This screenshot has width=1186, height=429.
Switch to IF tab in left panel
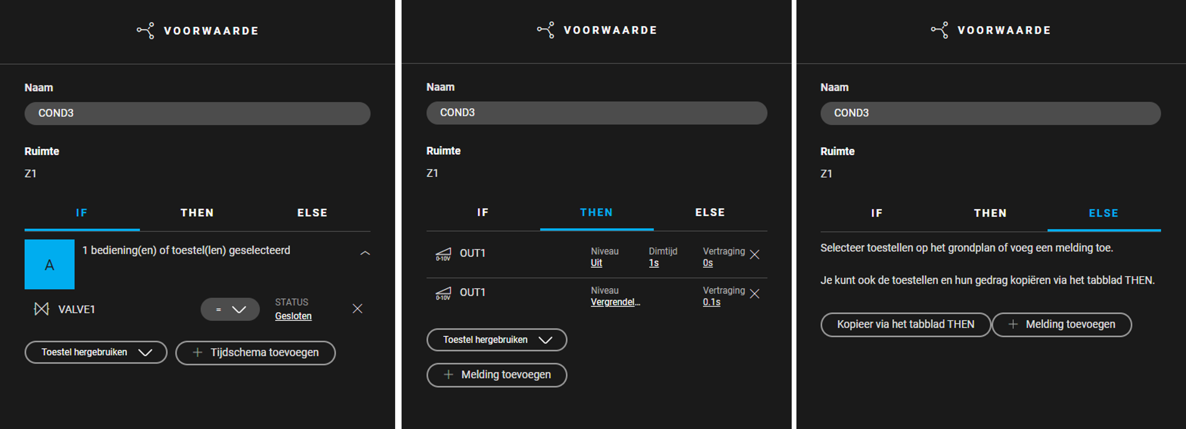tap(82, 213)
